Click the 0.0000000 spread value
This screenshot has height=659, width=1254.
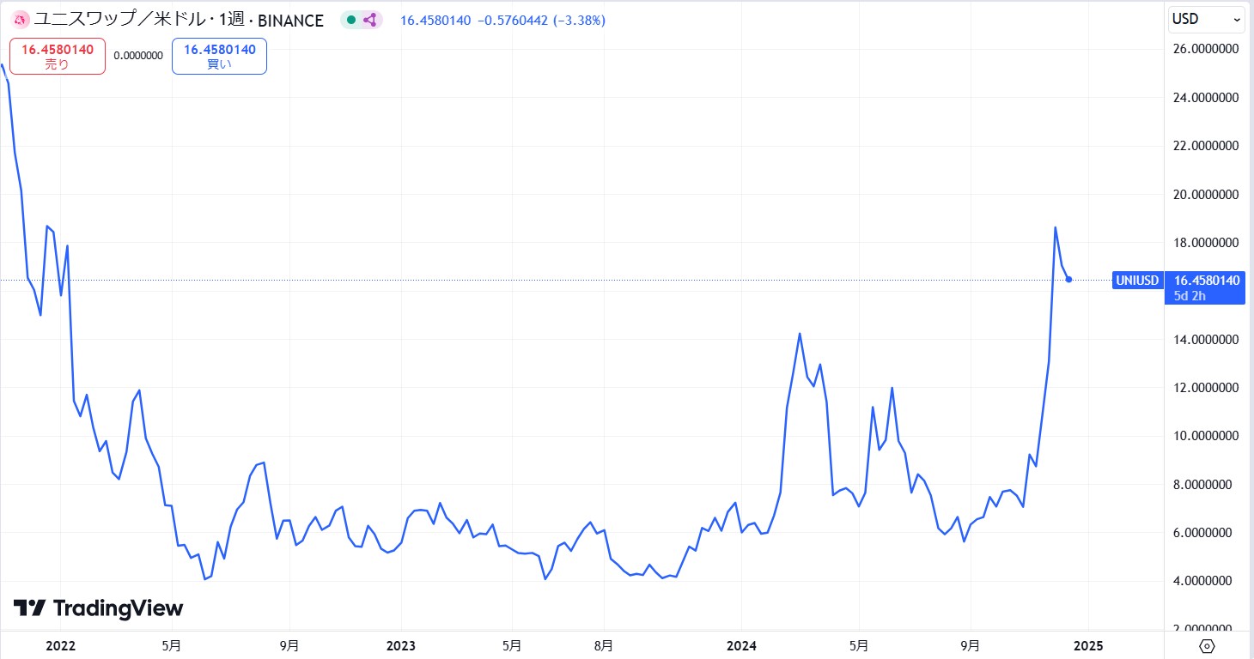coord(138,56)
